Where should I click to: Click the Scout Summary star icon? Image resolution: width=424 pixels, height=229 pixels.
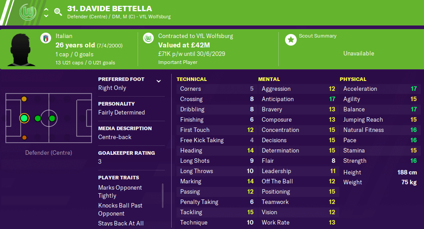point(291,40)
